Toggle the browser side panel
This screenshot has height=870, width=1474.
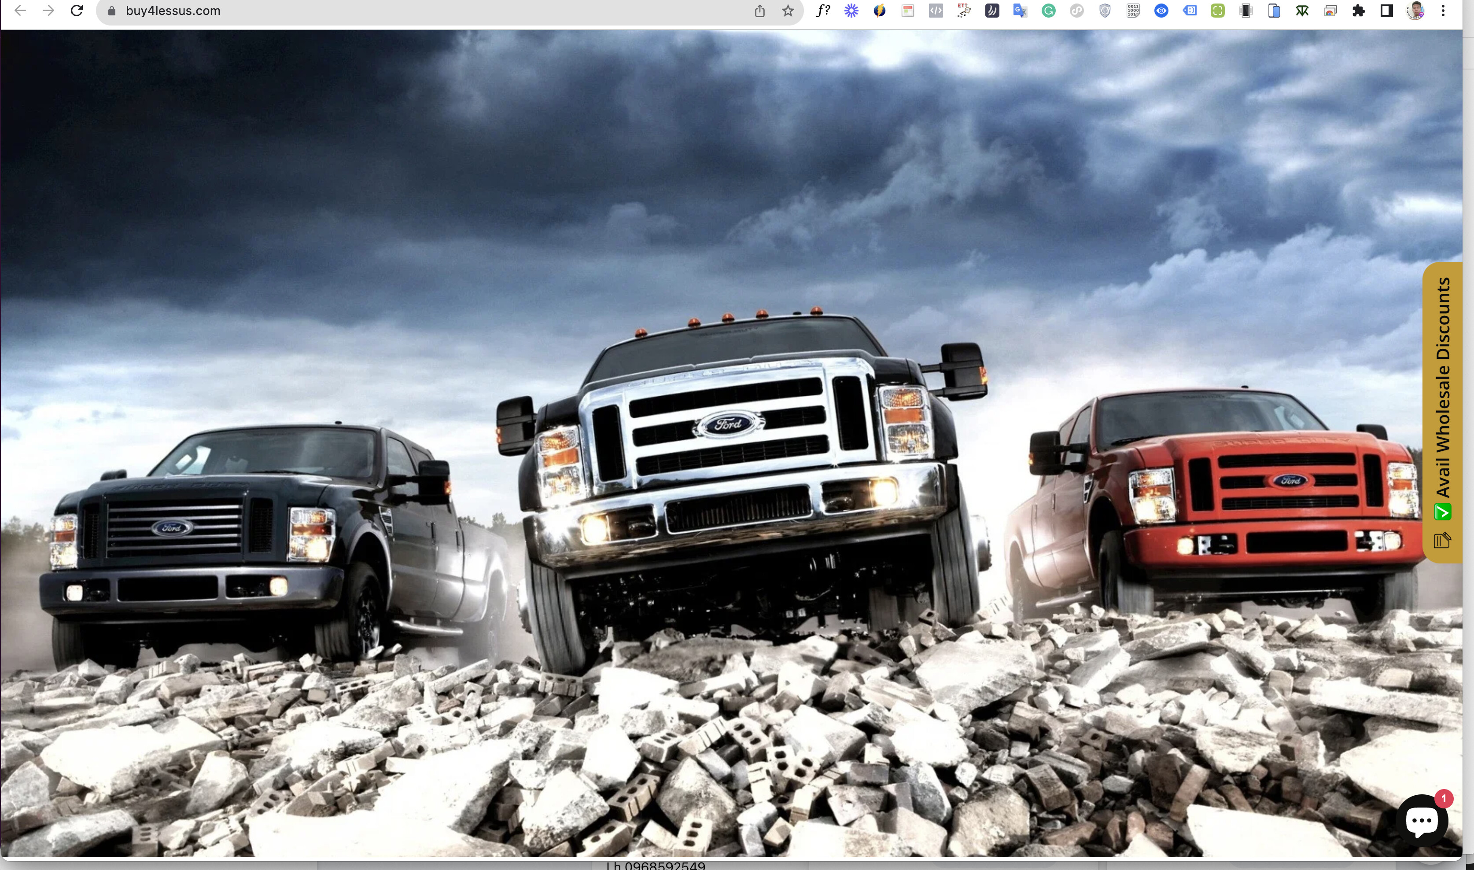[x=1386, y=11]
